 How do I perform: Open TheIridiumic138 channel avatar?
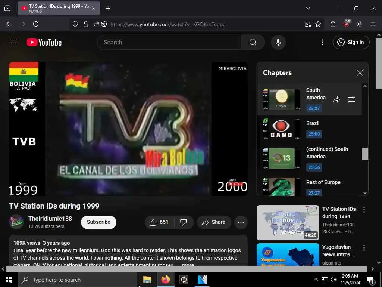point(16,222)
